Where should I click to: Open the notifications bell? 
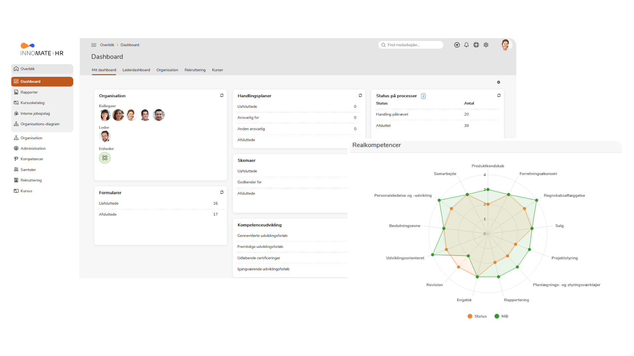[466, 45]
